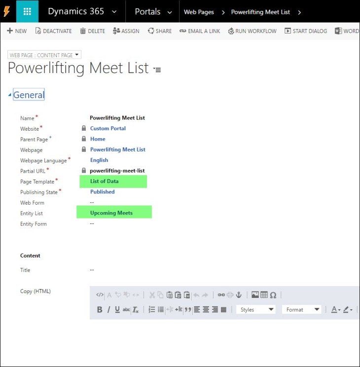
Task: Click Deactivate in the command bar
Action: click(x=53, y=31)
